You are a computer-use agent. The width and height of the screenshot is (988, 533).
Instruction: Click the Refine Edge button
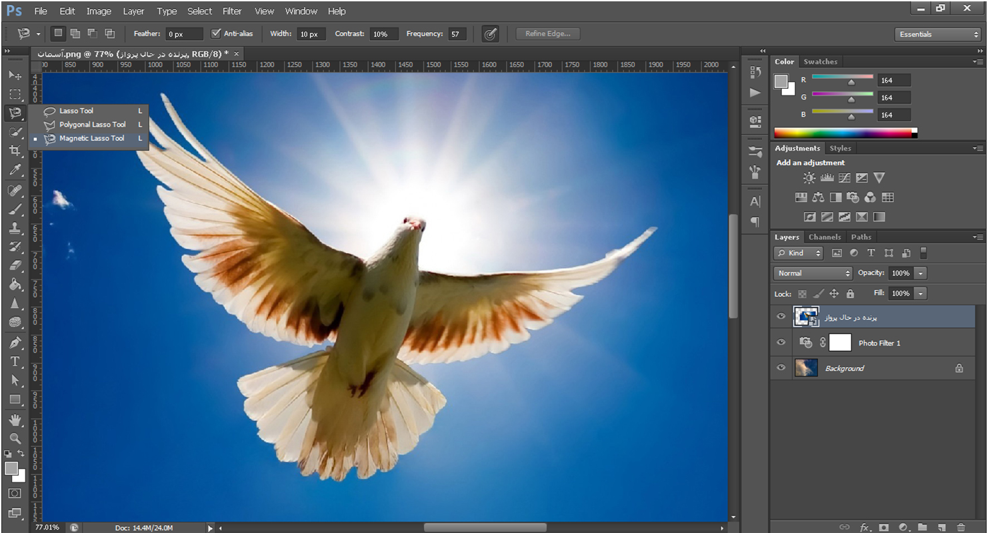(548, 33)
